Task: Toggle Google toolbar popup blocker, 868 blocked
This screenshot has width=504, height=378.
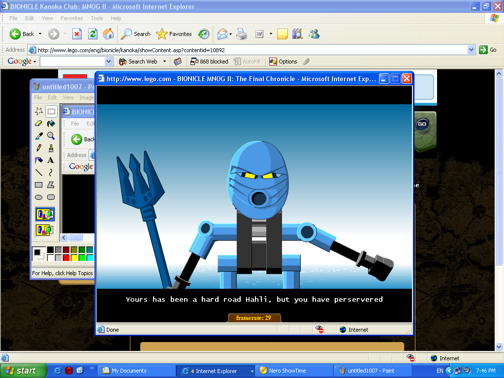Action: coord(209,62)
